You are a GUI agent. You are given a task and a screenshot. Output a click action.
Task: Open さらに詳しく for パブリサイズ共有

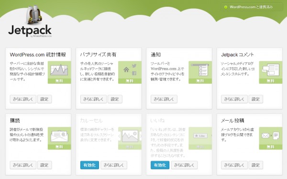[93, 99]
